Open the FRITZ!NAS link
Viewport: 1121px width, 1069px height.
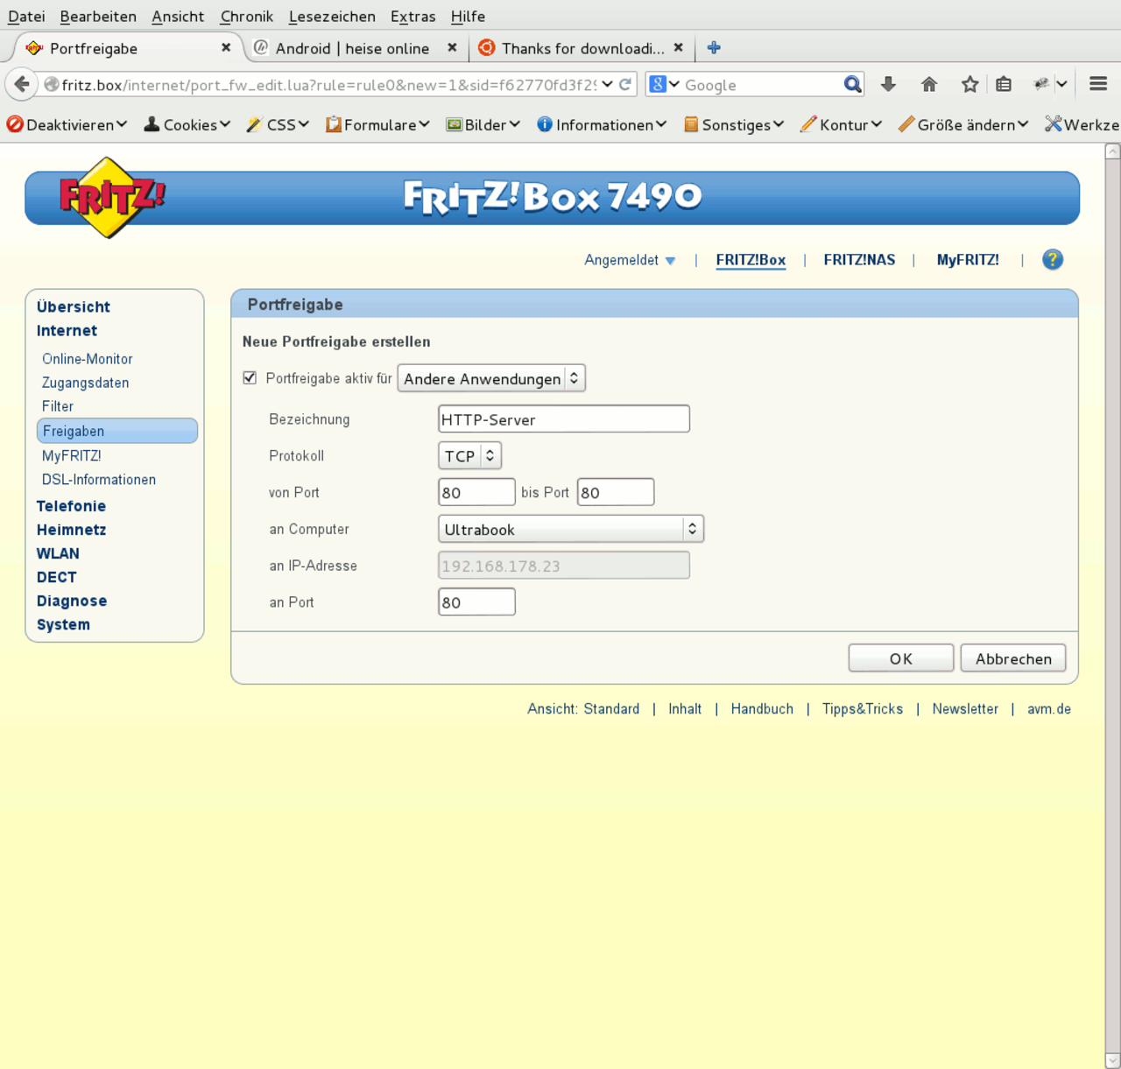click(859, 260)
